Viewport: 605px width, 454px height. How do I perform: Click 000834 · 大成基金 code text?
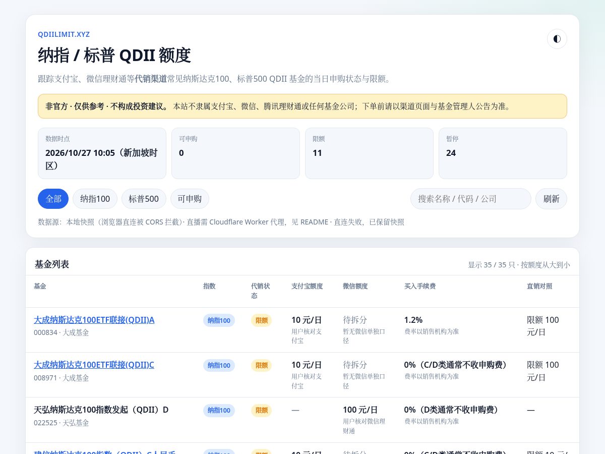pyautogui.click(x=61, y=332)
